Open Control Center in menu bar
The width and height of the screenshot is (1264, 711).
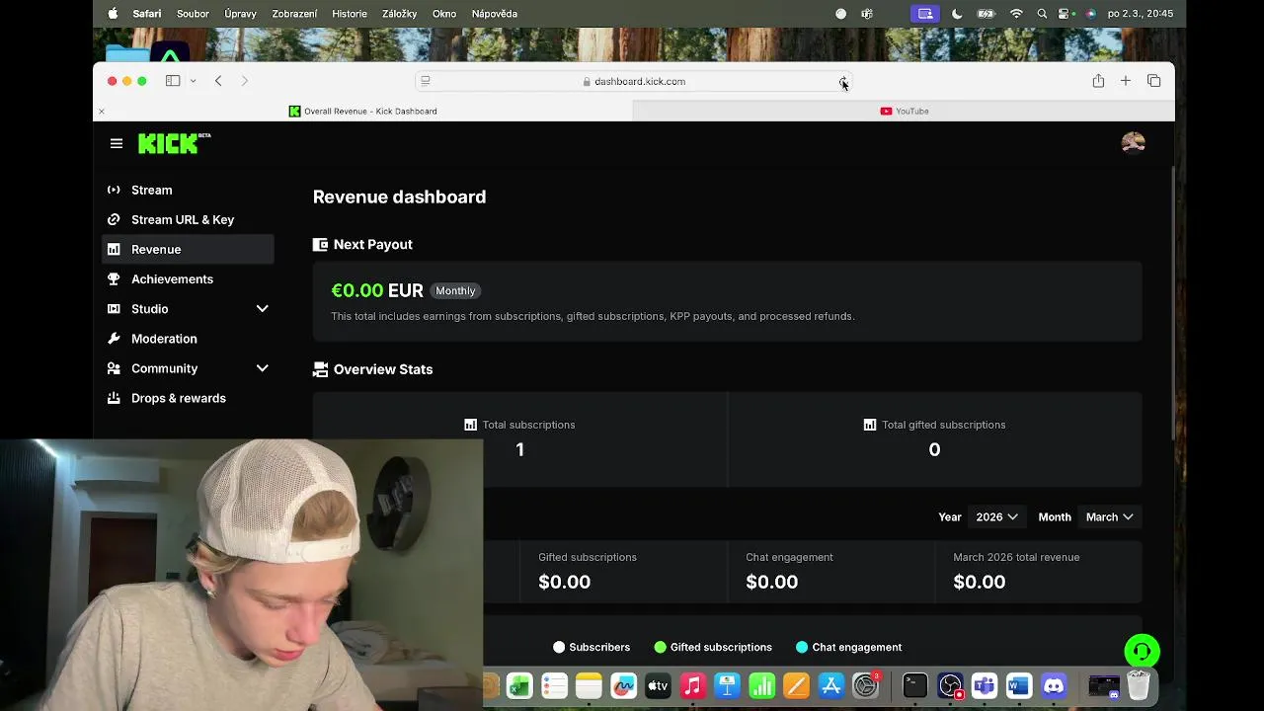1066,14
